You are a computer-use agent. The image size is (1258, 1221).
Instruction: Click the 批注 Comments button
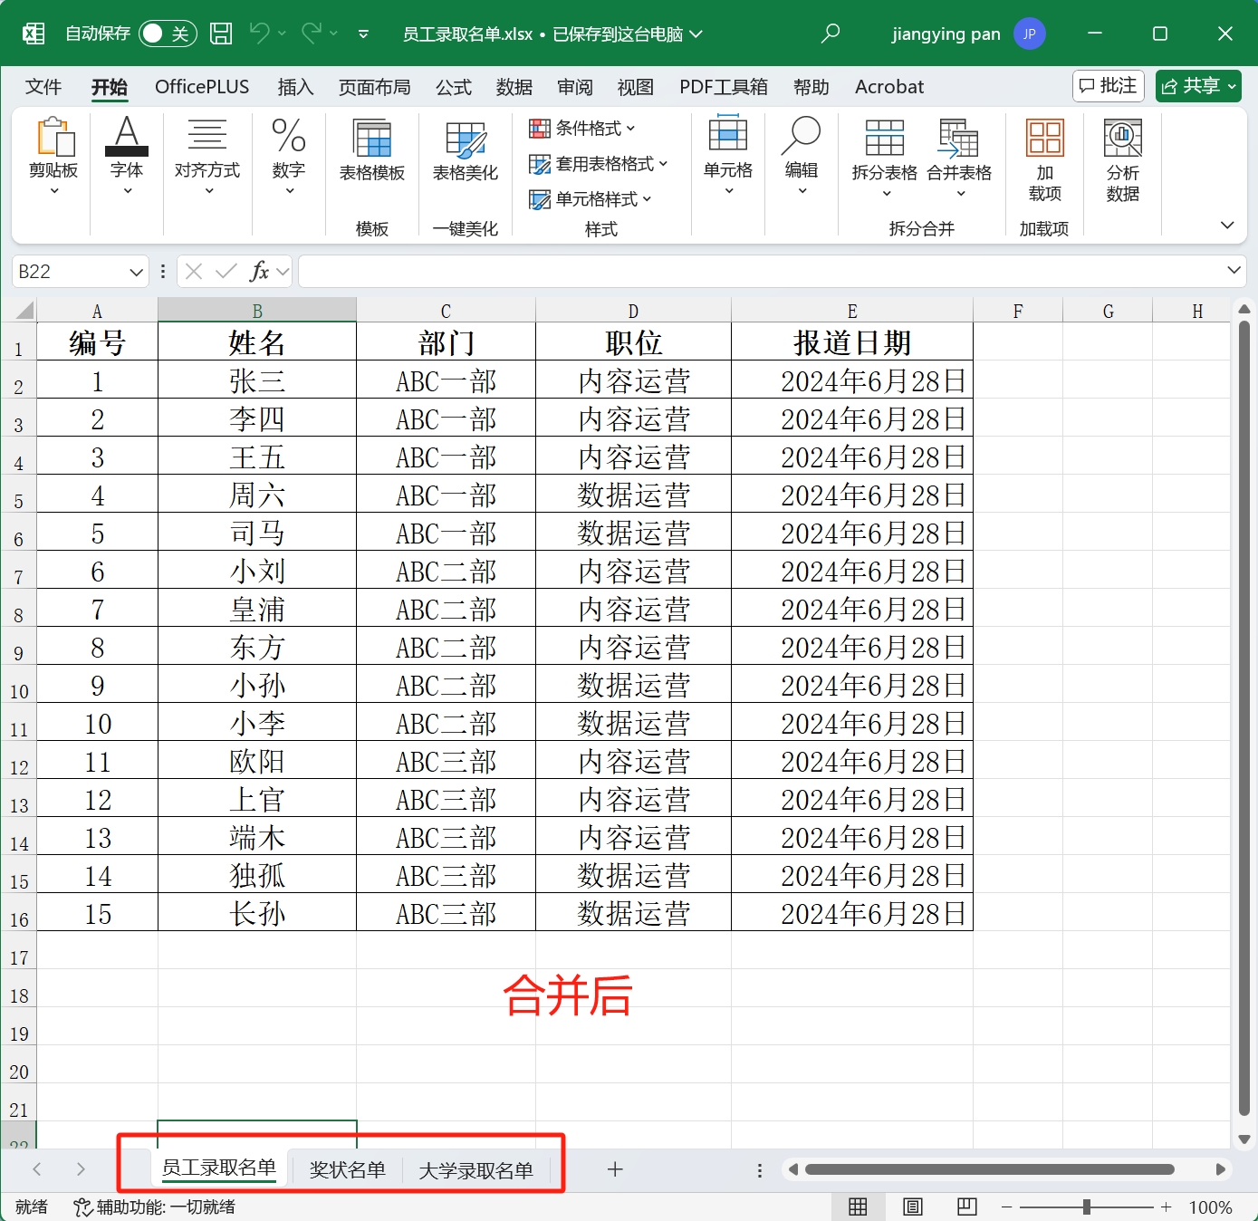click(1109, 86)
